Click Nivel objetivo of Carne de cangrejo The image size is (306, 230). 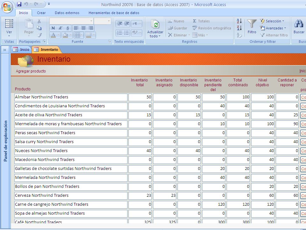[263, 204]
